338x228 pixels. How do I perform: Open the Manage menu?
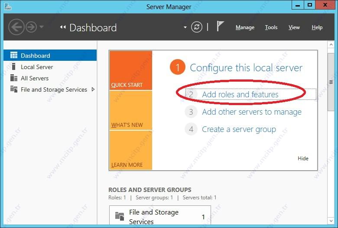245,27
